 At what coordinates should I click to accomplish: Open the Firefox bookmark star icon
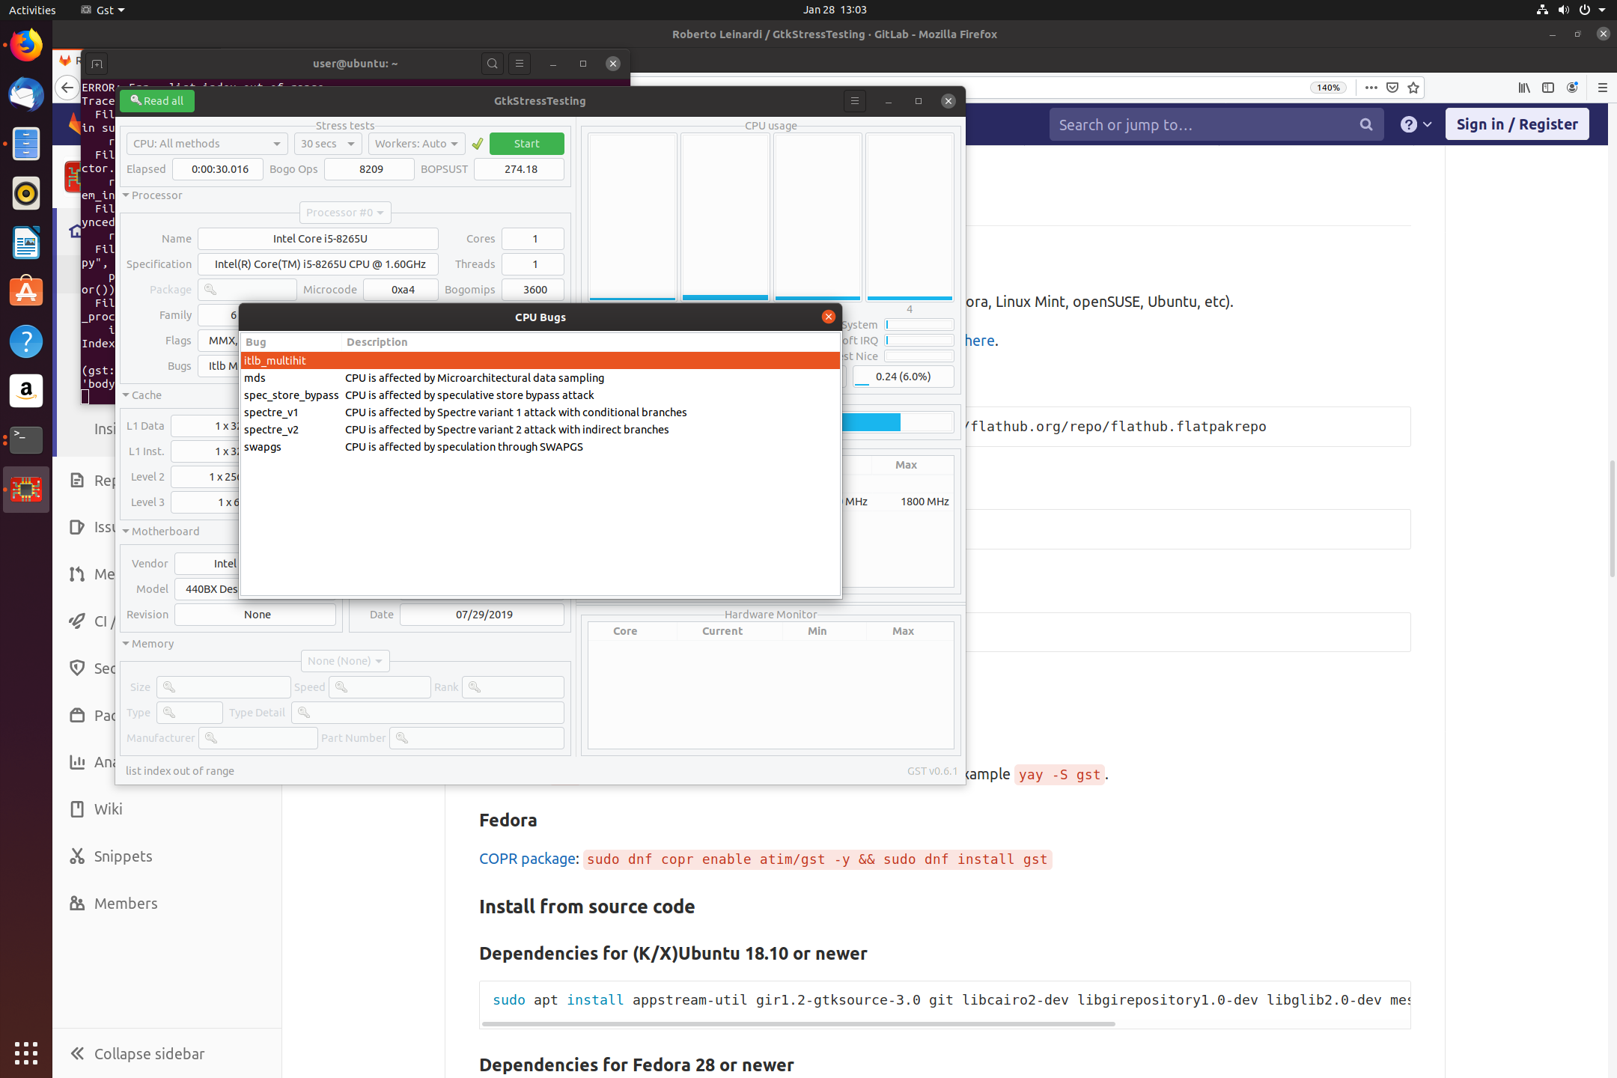1413,88
